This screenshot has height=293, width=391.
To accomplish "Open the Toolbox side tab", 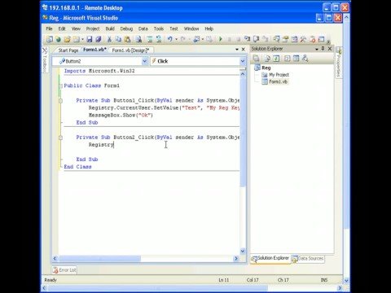I will 45,60.
